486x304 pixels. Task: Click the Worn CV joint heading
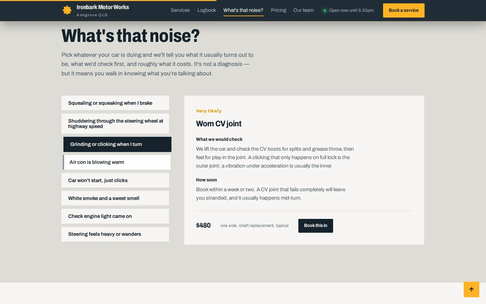219,124
